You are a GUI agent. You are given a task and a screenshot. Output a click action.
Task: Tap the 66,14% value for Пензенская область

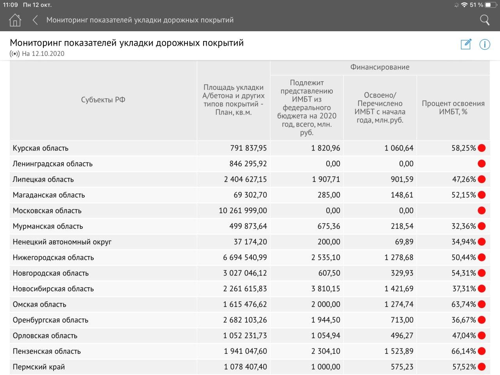(x=463, y=351)
